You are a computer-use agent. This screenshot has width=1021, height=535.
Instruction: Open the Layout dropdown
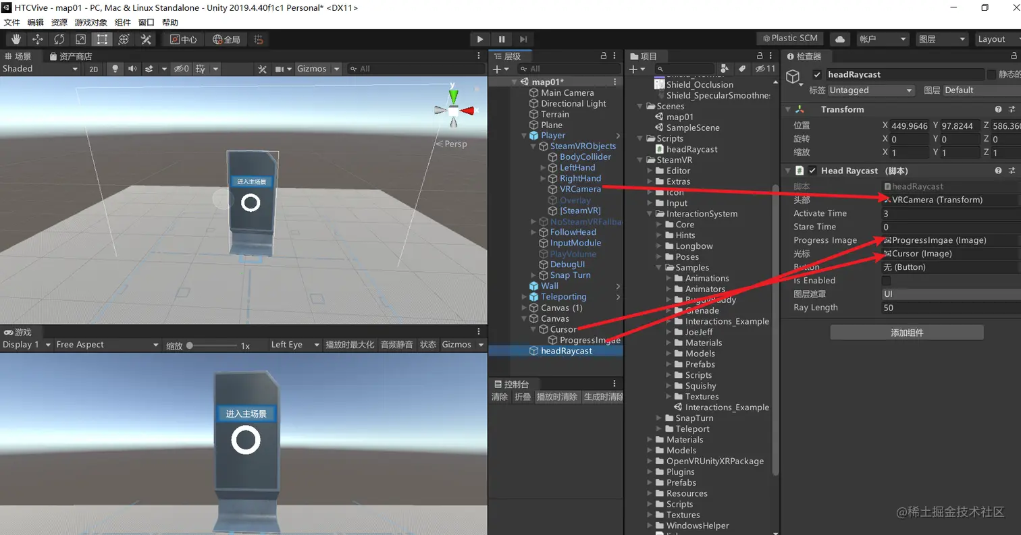[x=997, y=39]
